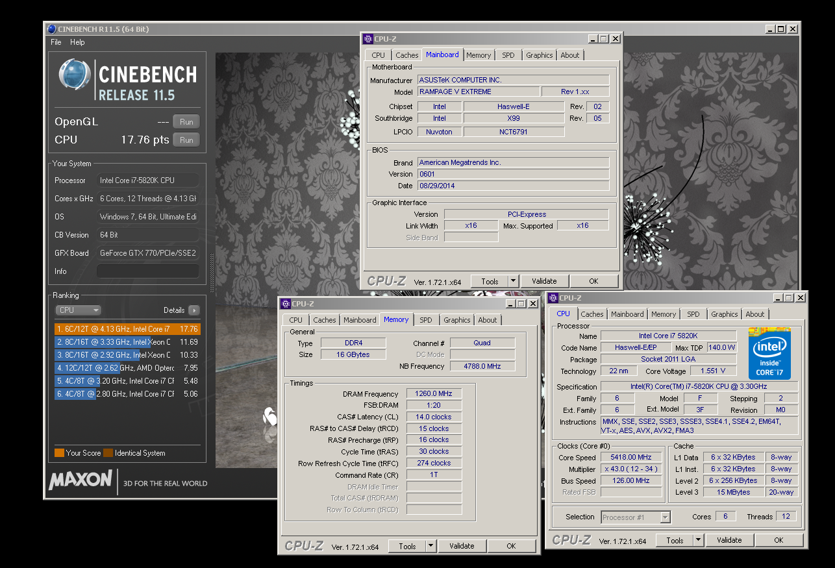The height and width of the screenshot is (568, 835).
Task: Select the 8C/16T 3.33 GHz Xeon ranking
Action: (127, 342)
